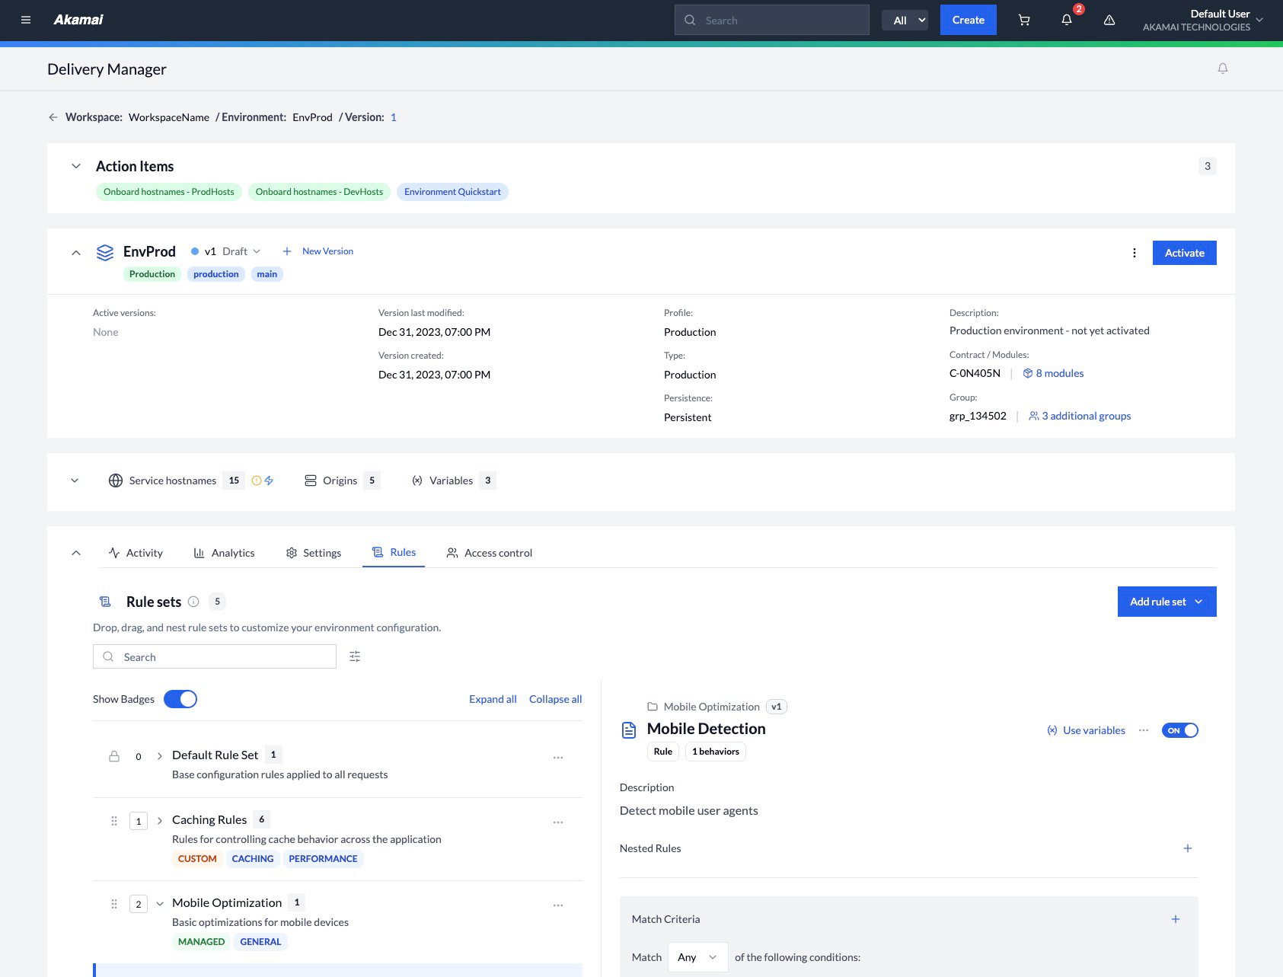
Task: Click the Delivery Manager notification bell
Action: pyautogui.click(x=1223, y=68)
